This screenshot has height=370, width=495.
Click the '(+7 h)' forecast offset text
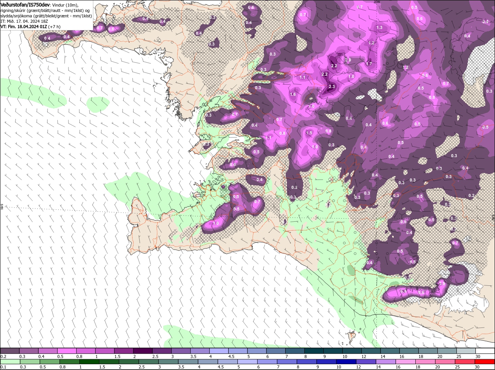pos(55,27)
